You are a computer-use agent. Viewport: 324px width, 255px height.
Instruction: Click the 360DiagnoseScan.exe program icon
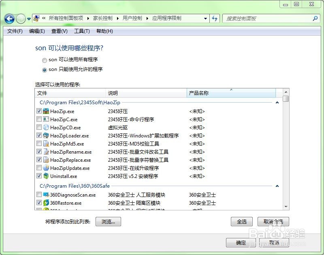pos(46,195)
